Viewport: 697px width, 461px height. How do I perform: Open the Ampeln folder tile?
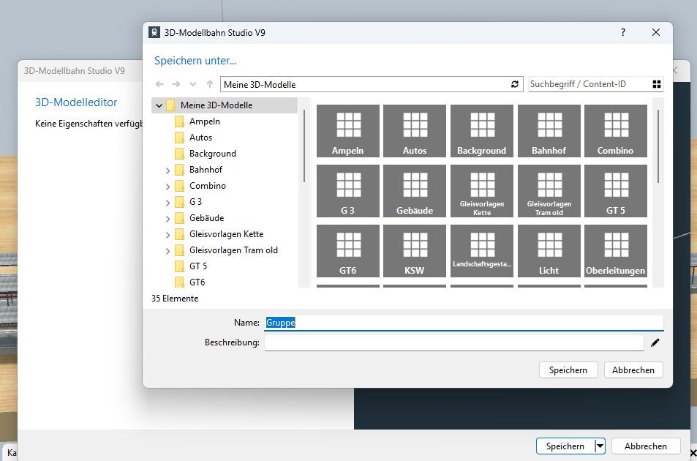347,131
